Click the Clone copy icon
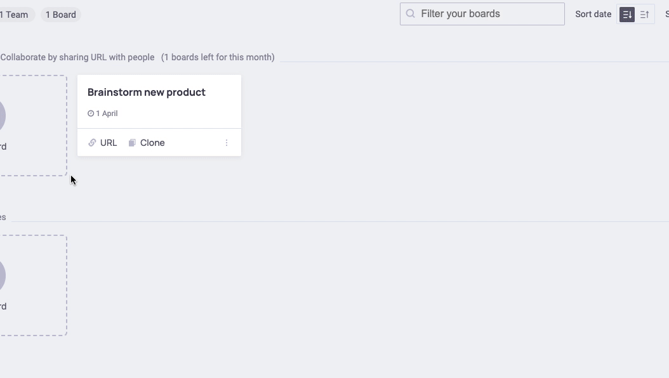Screen dimensions: 669x378 pos(132,143)
